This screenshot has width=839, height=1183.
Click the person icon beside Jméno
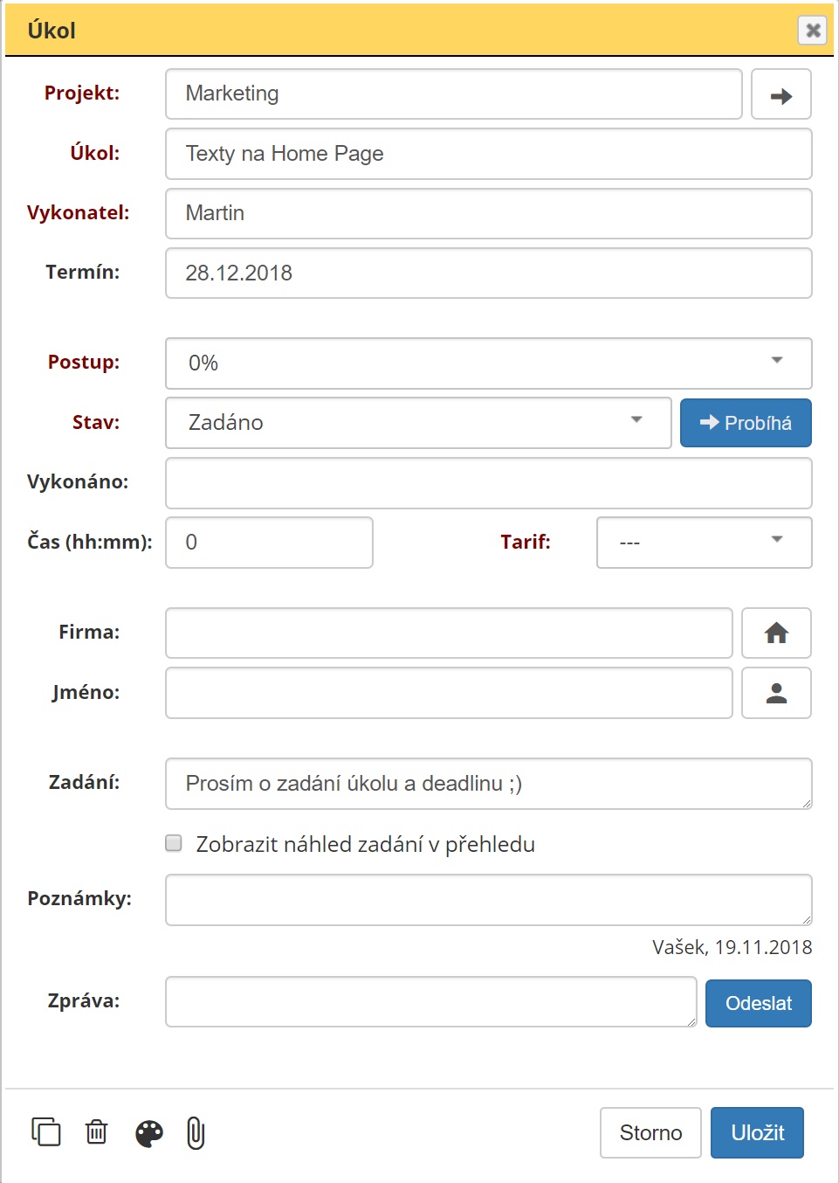click(x=776, y=693)
